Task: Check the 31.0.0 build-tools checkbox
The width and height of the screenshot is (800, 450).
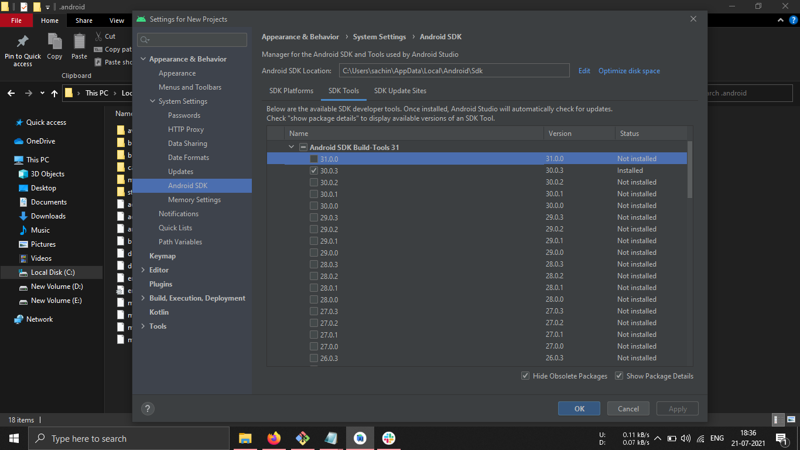Action: 314,159
